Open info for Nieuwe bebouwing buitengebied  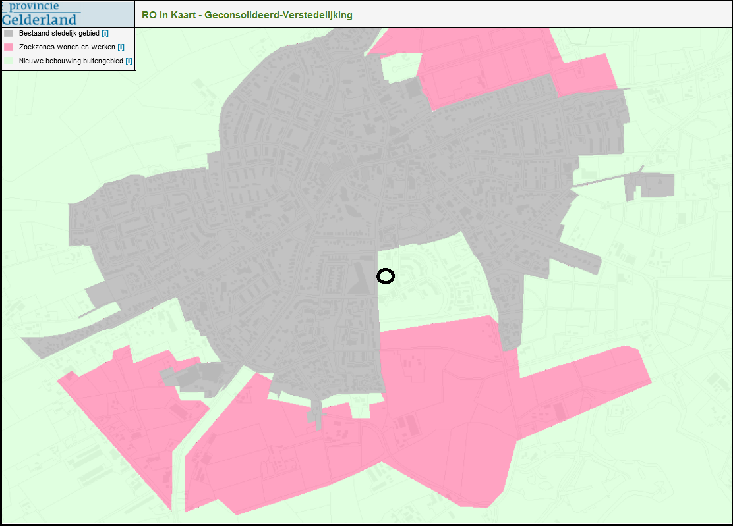(x=129, y=61)
